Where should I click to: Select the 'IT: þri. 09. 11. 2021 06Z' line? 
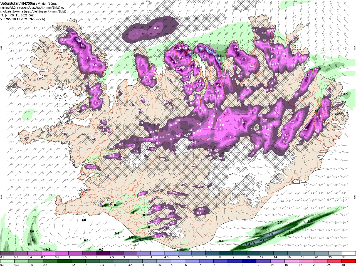click(17, 15)
